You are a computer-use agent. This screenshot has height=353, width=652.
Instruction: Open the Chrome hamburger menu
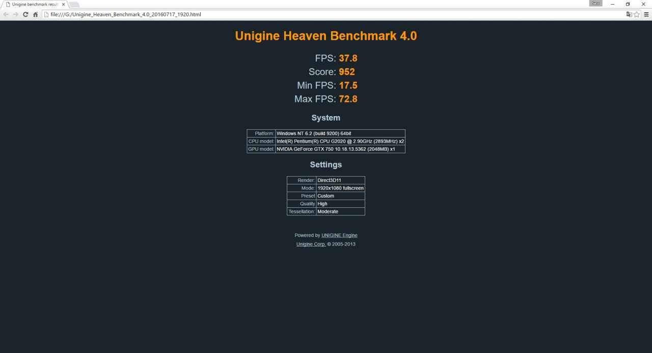646,14
